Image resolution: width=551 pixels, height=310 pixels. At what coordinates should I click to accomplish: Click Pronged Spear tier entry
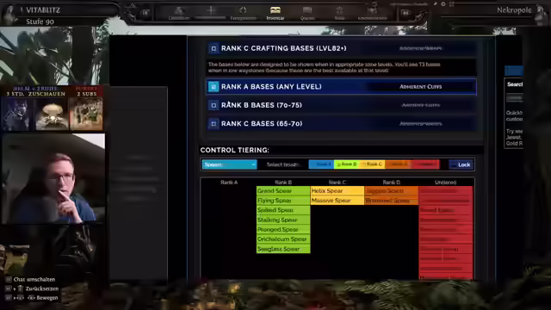pos(283,230)
